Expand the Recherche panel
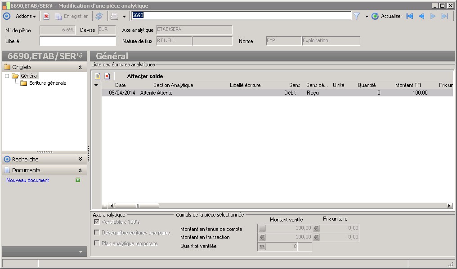The image size is (457, 269). point(80,159)
